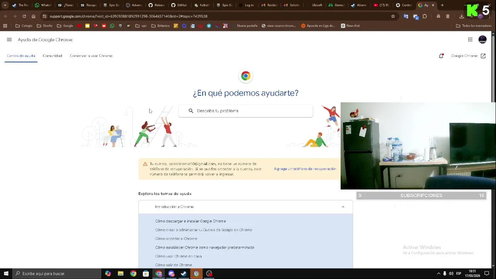Open the Chrome apps shortcut in bookmarks bar
Screen dimensions: 496x279
tap(5, 26)
